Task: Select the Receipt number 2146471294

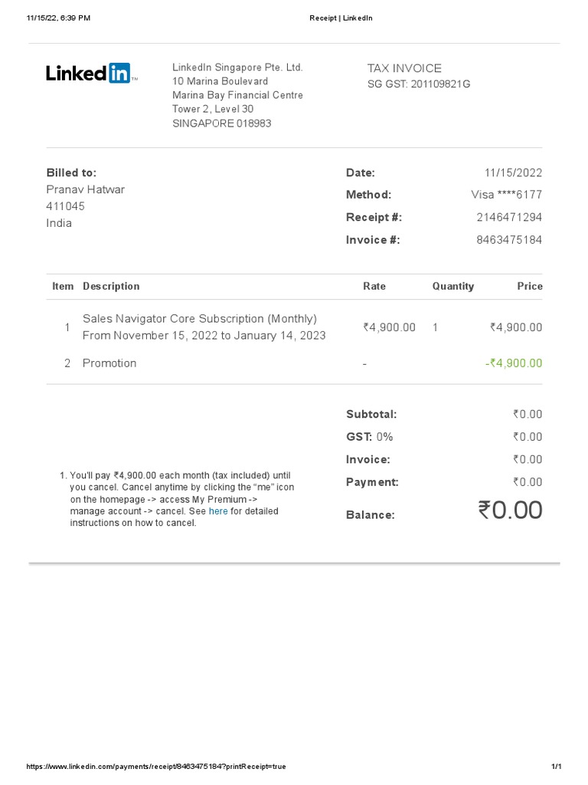Action: pos(509,218)
